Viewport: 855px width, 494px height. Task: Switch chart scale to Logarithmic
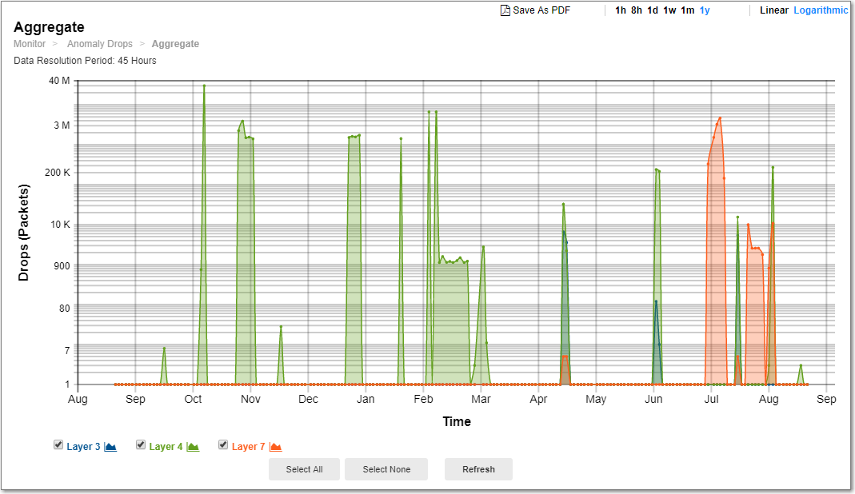(821, 10)
